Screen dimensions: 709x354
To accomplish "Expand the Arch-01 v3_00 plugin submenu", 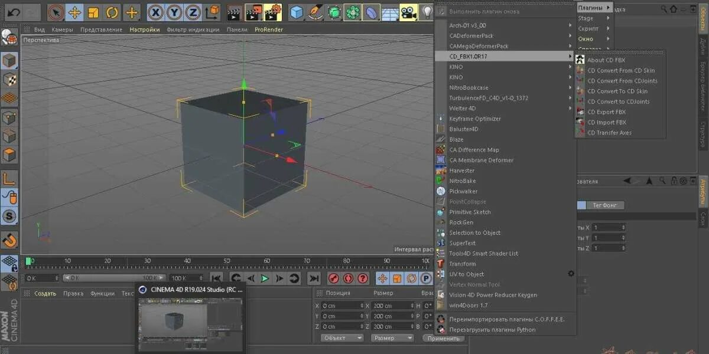I will click(x=505, y=25).
